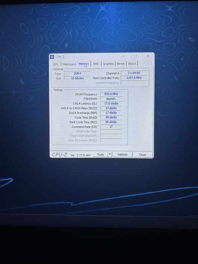Select the 39 clocks tRAS value
198x264 pixels.
(x=111, y=117)
